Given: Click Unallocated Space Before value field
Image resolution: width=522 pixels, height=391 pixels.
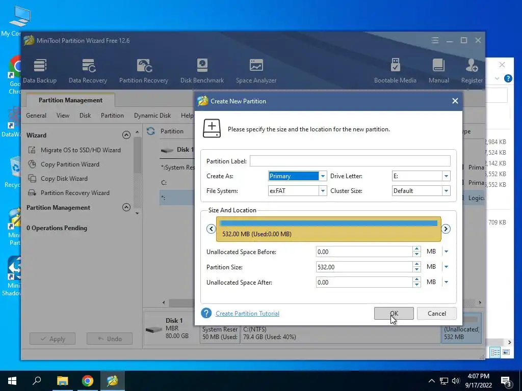Looking at the screenshot, I should pyautogui.click(x=364, y=252).
